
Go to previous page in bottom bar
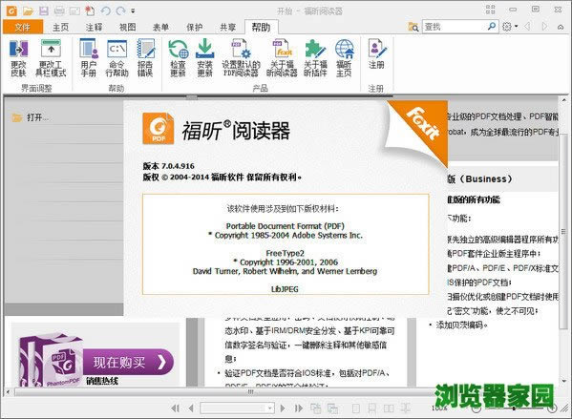pos(191,409)
